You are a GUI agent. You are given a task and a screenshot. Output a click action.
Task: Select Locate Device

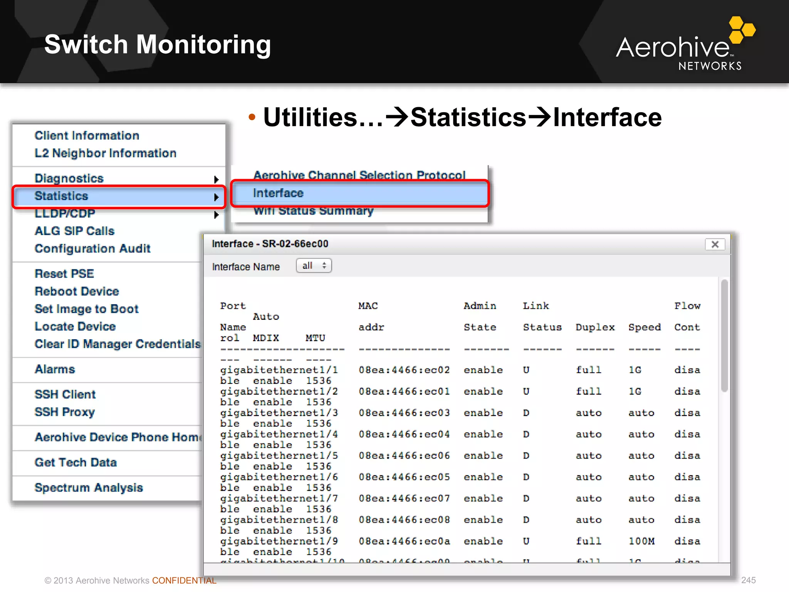tap(75, 326)
